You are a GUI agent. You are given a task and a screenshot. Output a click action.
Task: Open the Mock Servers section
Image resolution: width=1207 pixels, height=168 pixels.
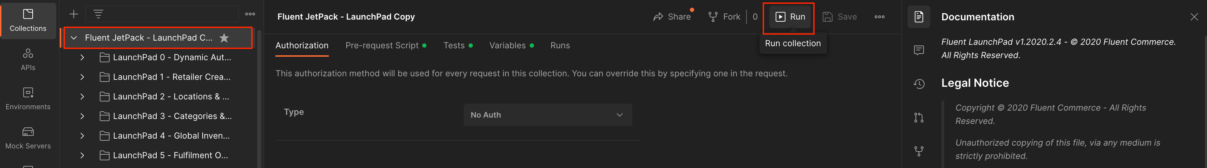[x=28, y=138]
